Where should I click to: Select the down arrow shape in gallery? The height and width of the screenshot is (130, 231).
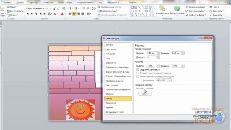point(150,11)
